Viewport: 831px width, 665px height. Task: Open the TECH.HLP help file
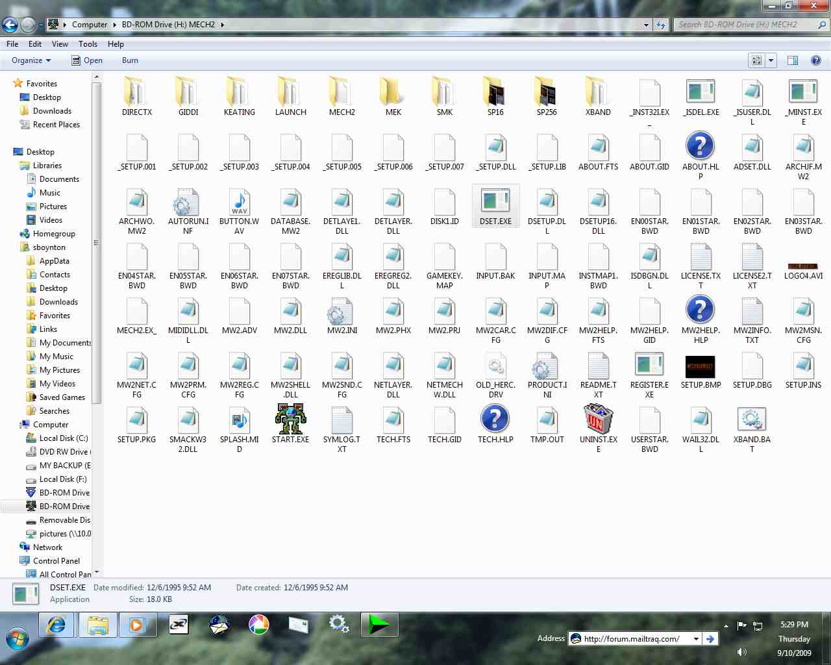[x=495, y=419]
